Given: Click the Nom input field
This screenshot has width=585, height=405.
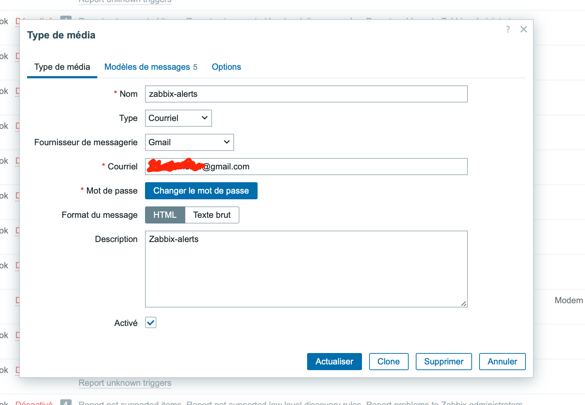Looking at the screenshot, I should coord(306,94).
